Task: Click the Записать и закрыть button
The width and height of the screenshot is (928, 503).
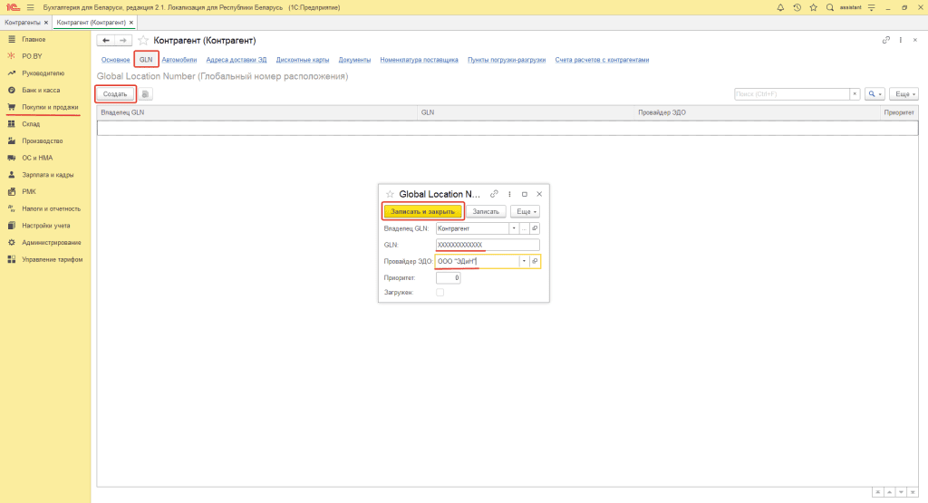Action: (x=422, y=211)
